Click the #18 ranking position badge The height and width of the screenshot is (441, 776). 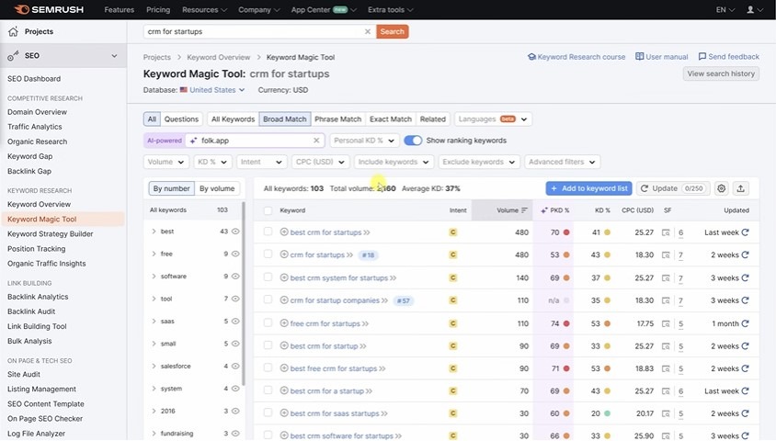pos(368,255)
